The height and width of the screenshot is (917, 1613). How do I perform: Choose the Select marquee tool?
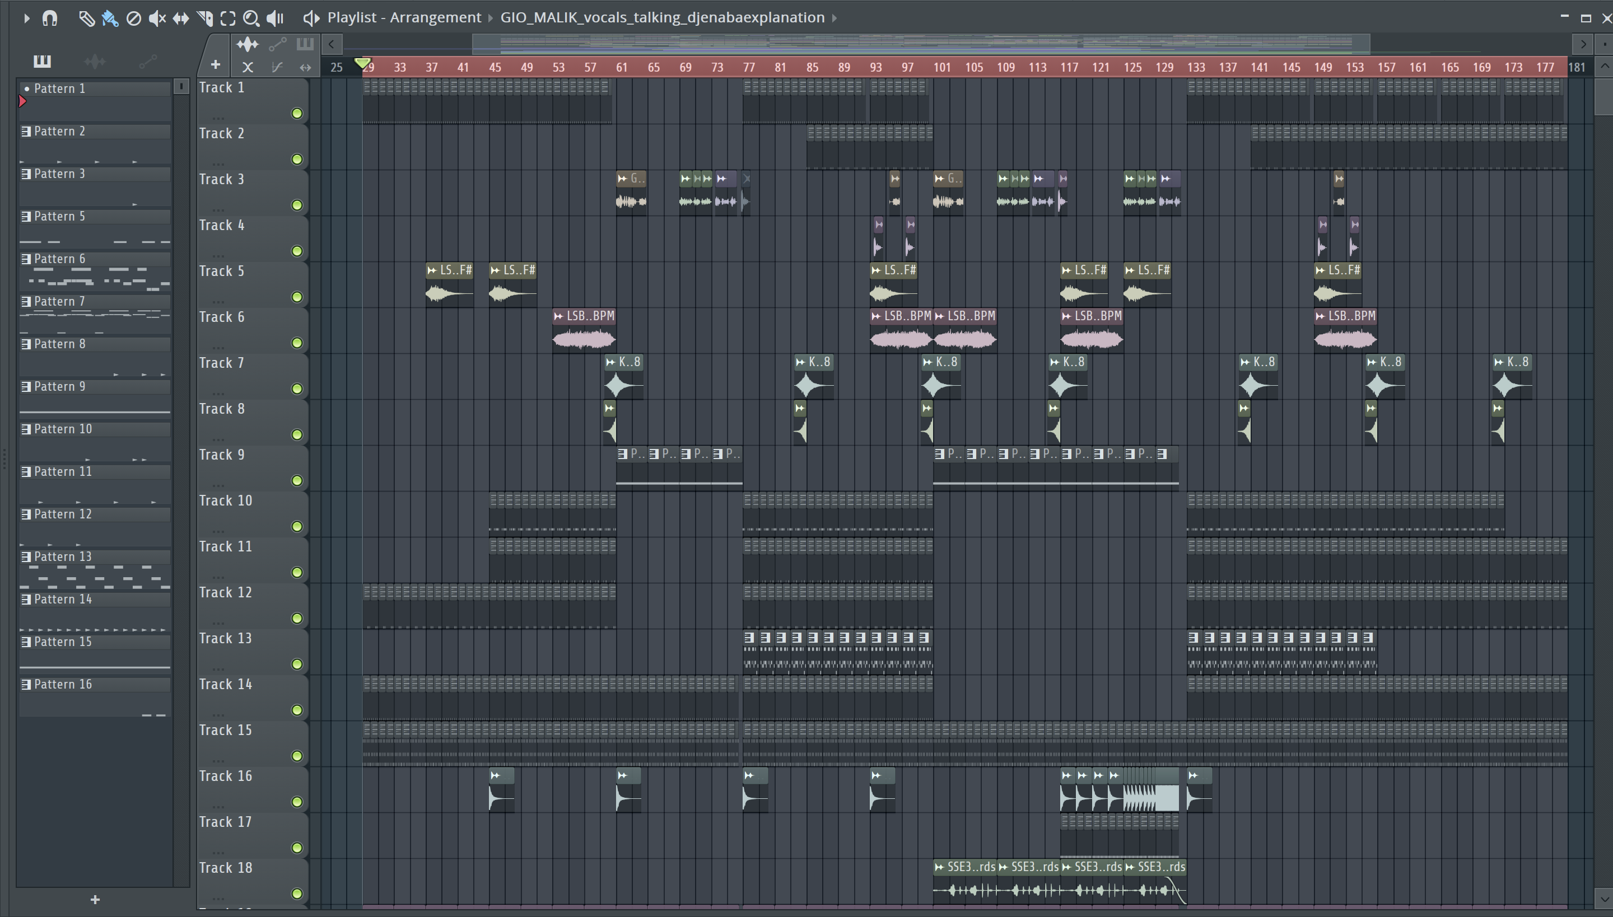pos(228,18)
